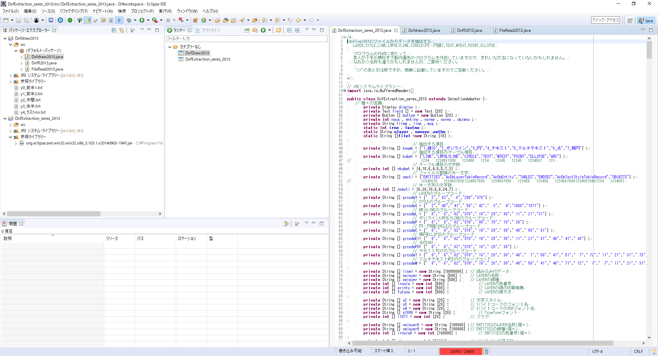Click the New file wizard icon
The width and height of the screenshot is (658, 356).
pyautogui.click(x=6, y=21)
